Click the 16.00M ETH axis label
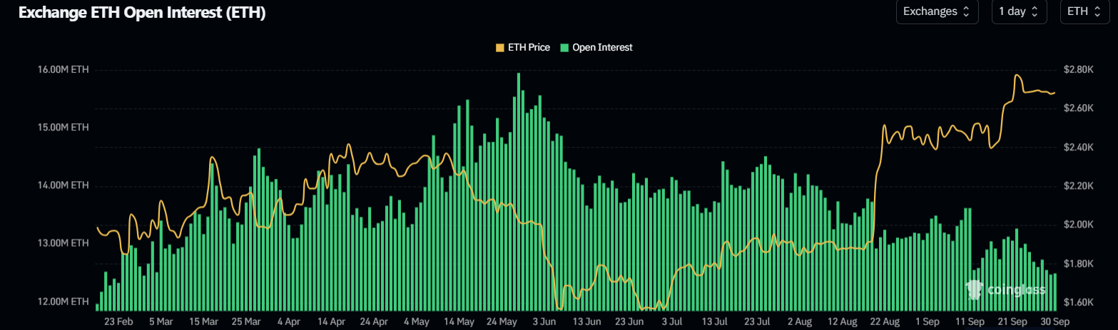The width and height of the screenshot is (1118, 330). (x=63, y=70)
